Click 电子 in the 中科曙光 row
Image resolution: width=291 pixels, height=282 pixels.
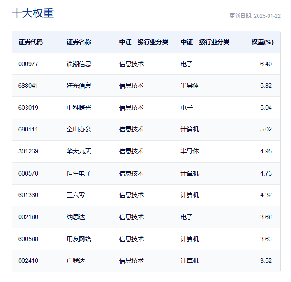tap(187, 108)
